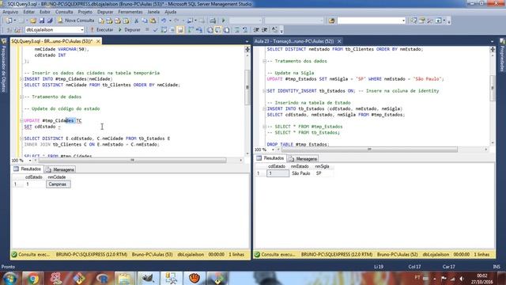Viewport: 506px width, 285px height.
Task: Click the save all icon
Action: [50, 21]
